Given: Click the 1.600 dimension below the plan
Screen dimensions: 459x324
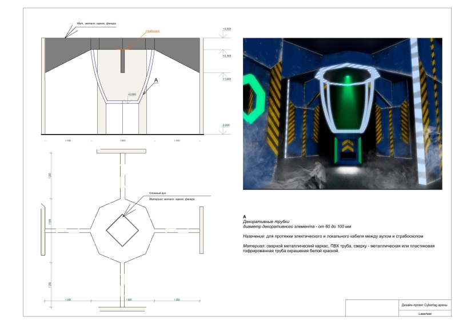Looking at the screenshot, I should pos(129,299).
